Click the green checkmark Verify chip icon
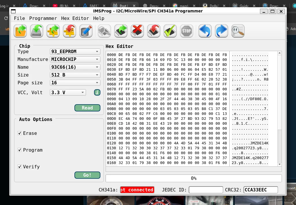The image size is (296, 205). pyautogui.click(x=170, y=31)
